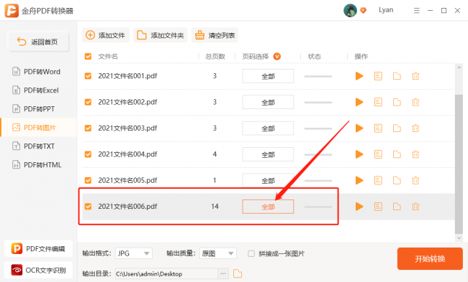Delete 2021文件名006.pdf with trash icon
This screenshot has height=282, width=468.
415,207
